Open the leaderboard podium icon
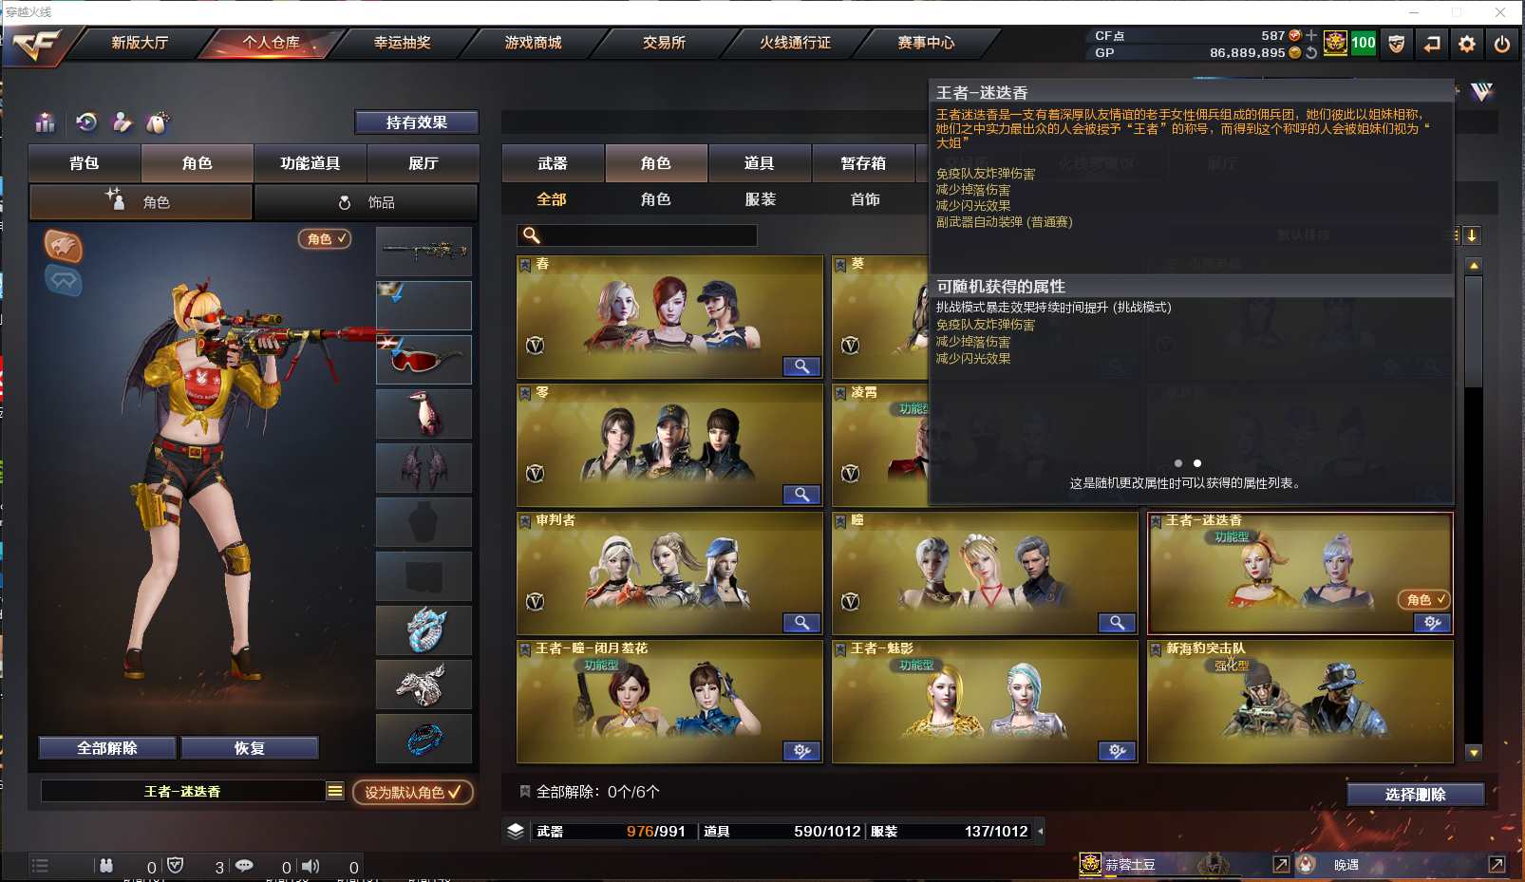Screen dimensions: 1525x882 coord(45,122)
